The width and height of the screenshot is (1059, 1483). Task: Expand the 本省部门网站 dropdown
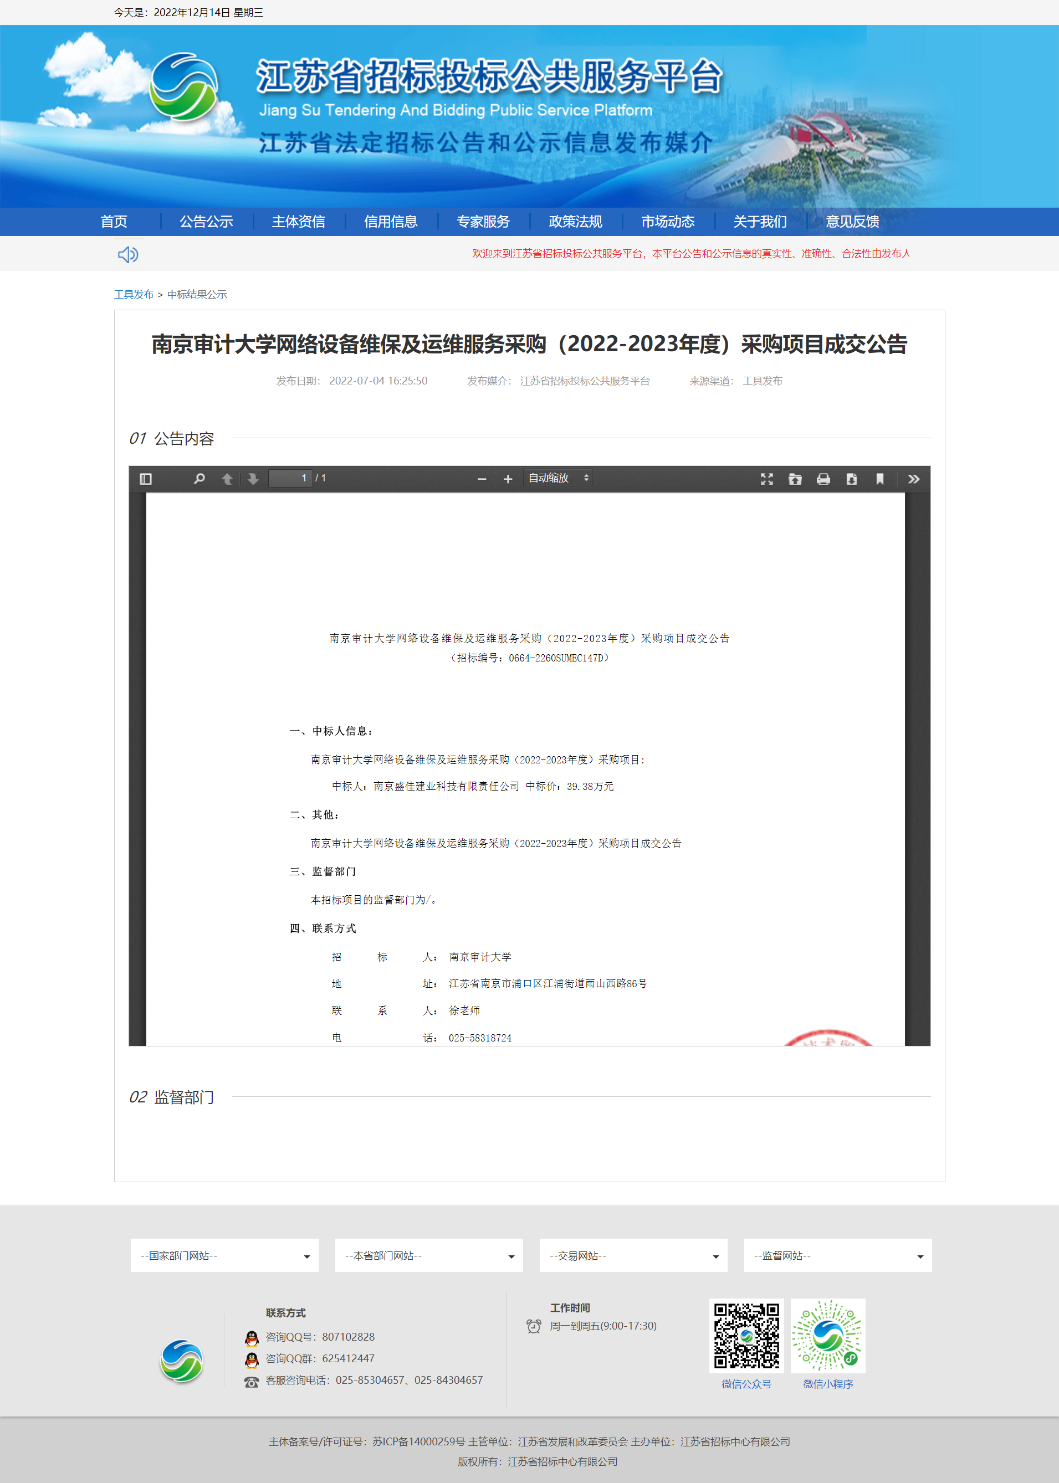tap(429, 1255)
